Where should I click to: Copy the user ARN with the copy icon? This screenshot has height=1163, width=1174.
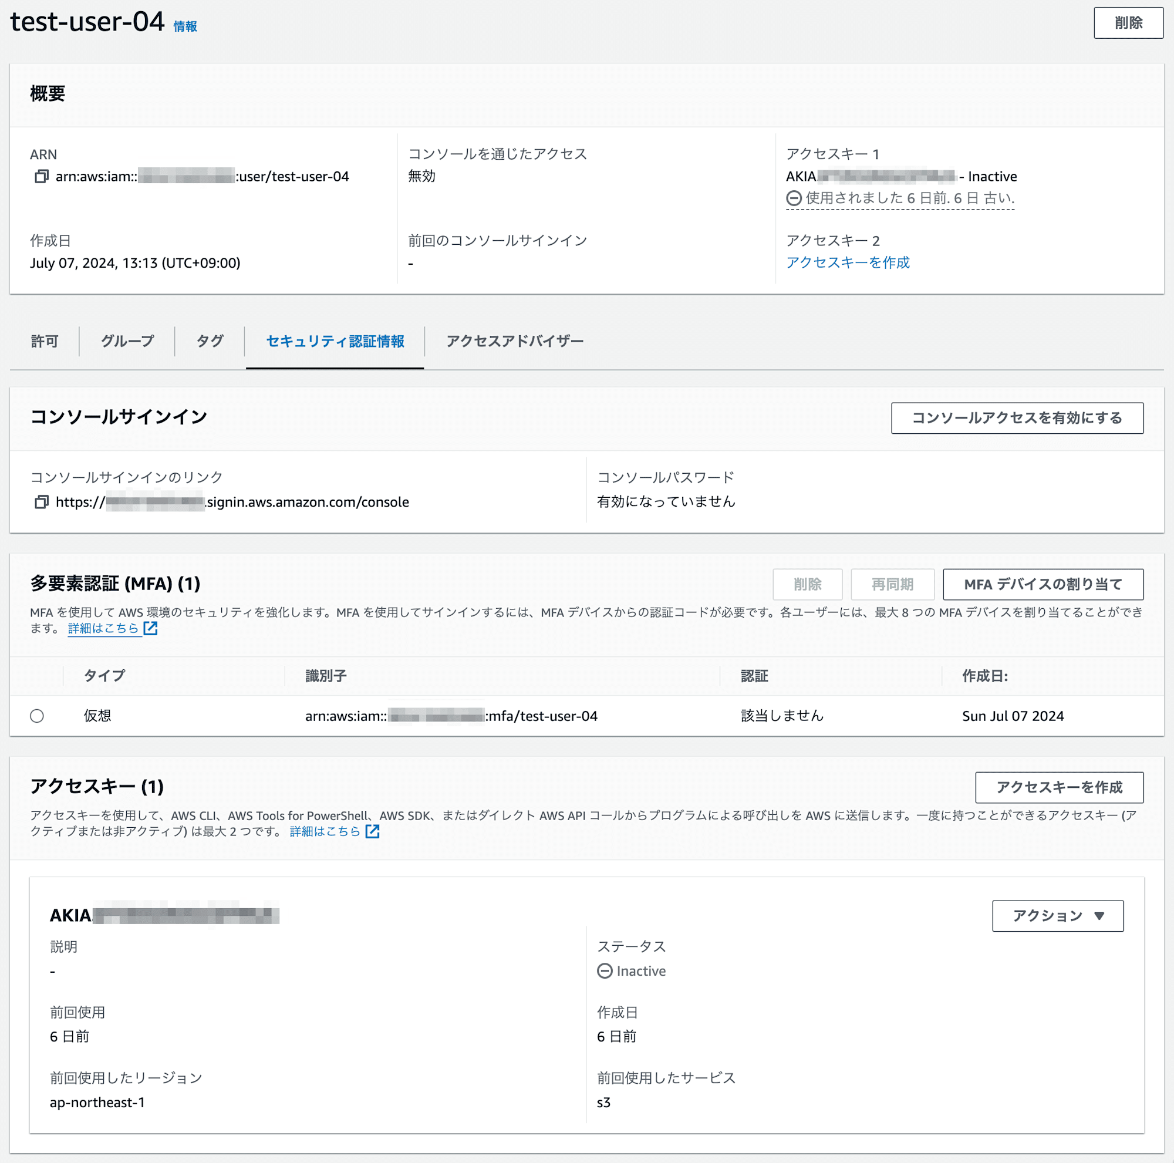click(x=41, y=176)
